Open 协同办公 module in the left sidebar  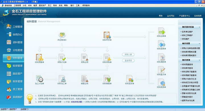[x=15, y=35]
